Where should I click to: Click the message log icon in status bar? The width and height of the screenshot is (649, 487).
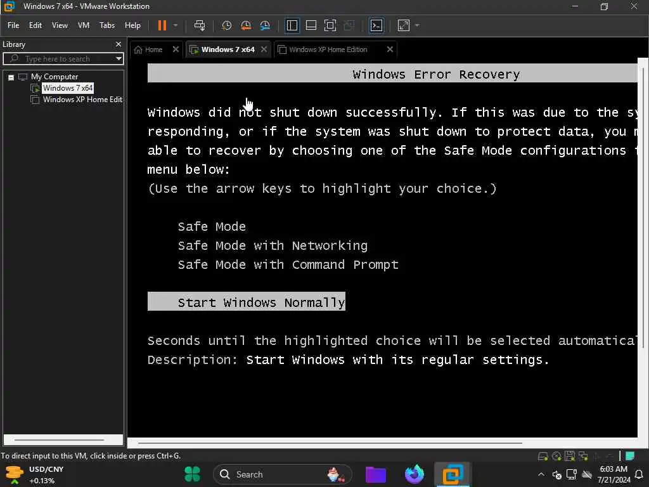point(631,456)
